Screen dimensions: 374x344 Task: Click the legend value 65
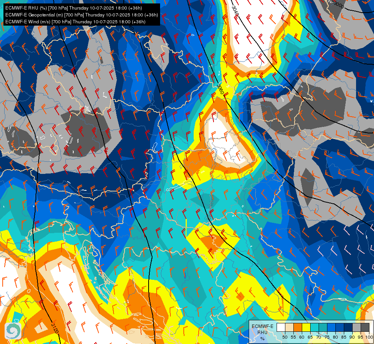pyautogui.click(x=310, y=337)
